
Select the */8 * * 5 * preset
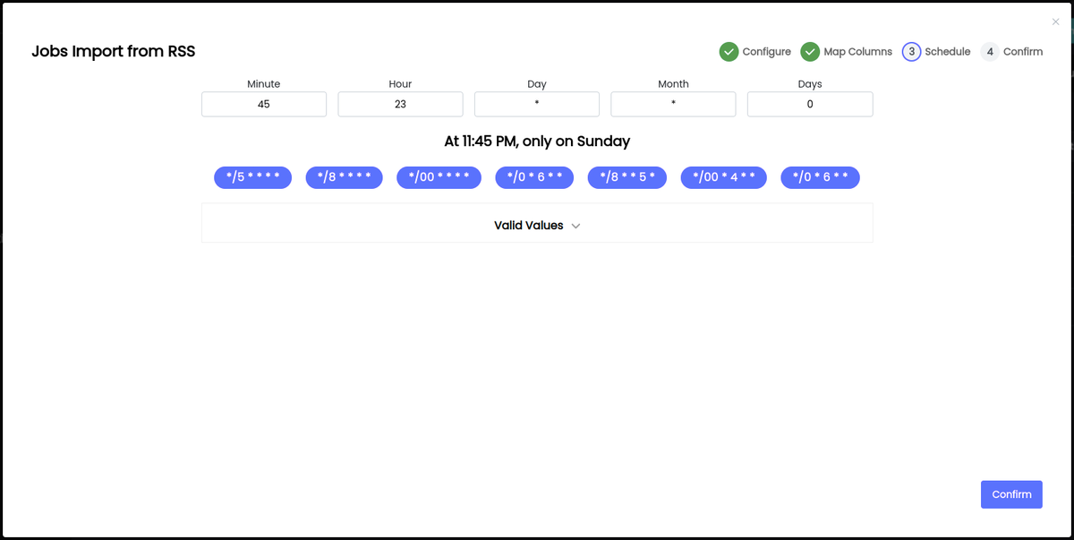click(626, 177)
